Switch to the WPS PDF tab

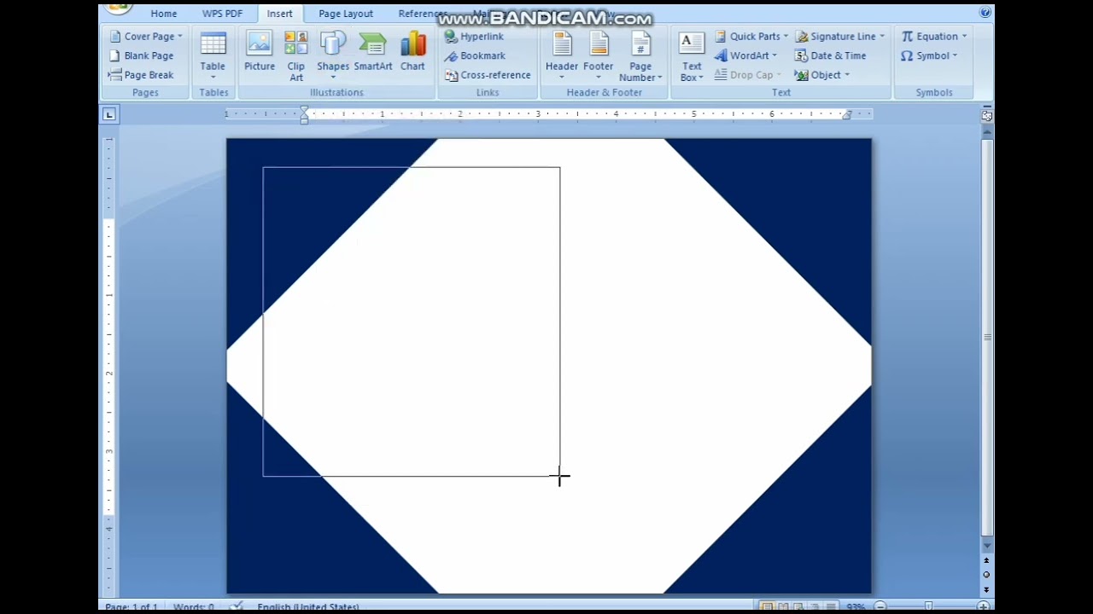222,14
